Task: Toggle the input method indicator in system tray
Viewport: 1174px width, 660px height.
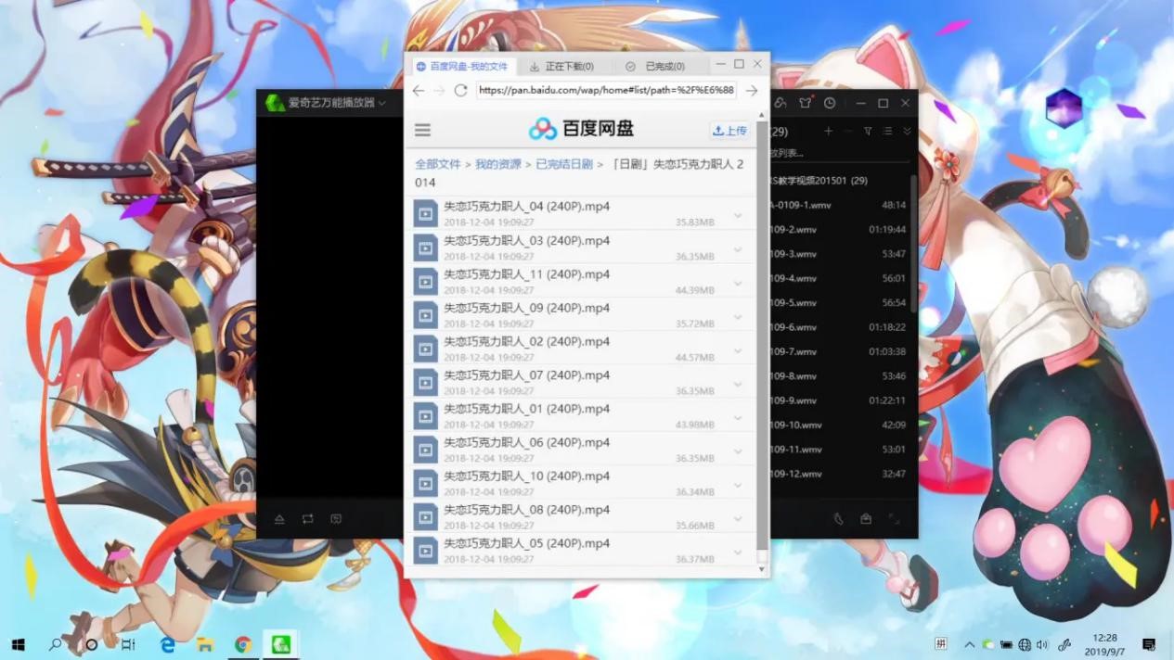Action: click(940, 643)
